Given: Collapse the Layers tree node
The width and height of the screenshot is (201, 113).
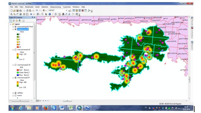Looking at the screenshot, I should pos(10,24).
